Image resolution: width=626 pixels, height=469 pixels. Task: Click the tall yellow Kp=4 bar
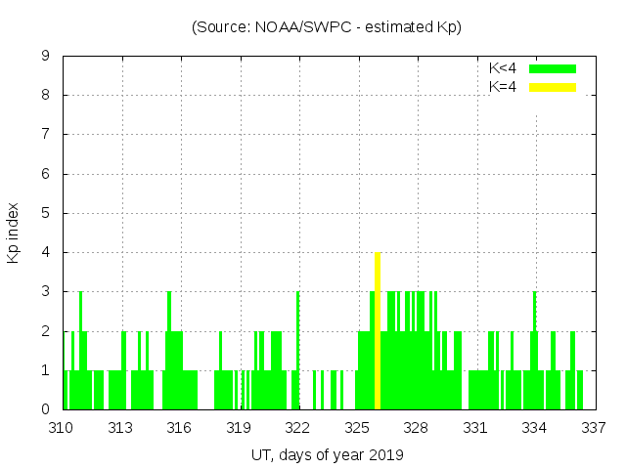click(x=378, y=332)
